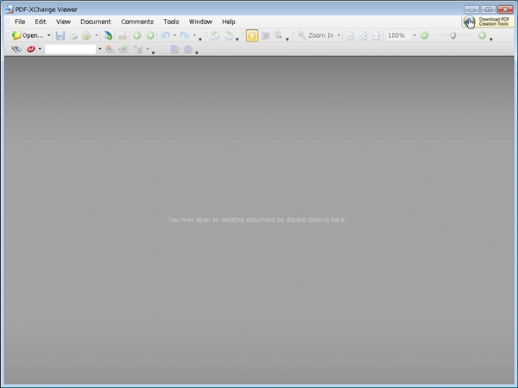The height and width of the screenshot is (388, 518).
Task: Go to previous view green arrow
Action: tap(136, 35)
